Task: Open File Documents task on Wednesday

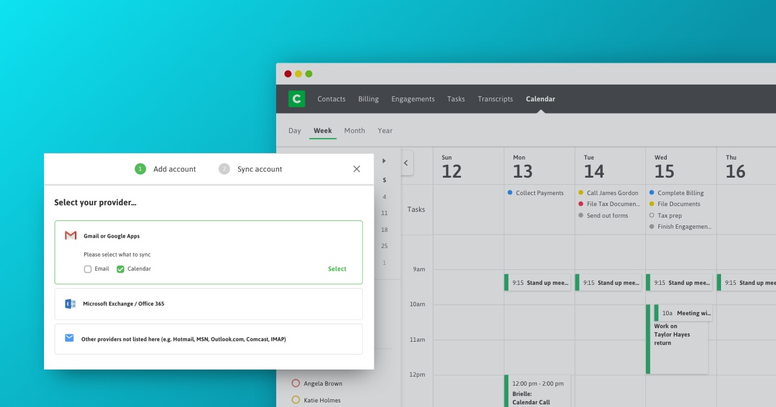Action: pyautogui.click(x=674, y=204)
